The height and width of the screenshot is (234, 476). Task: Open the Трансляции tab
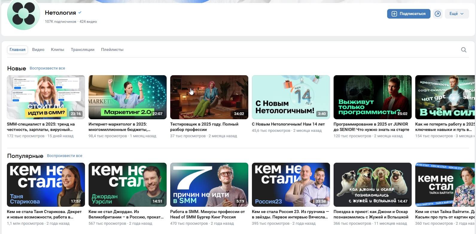83,50
